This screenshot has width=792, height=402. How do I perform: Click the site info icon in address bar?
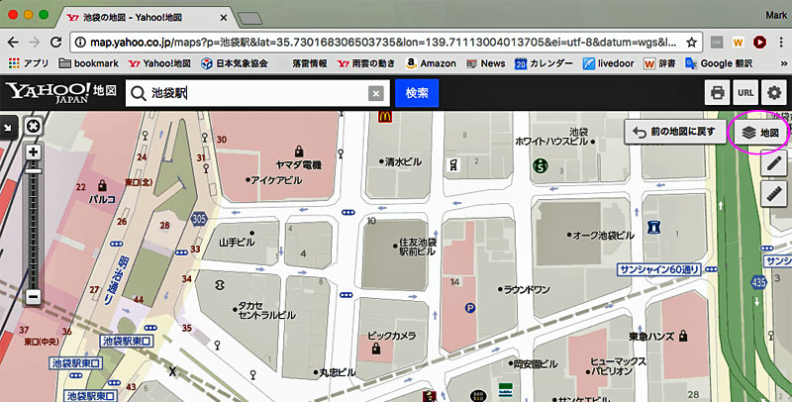[x=80, y=43]
